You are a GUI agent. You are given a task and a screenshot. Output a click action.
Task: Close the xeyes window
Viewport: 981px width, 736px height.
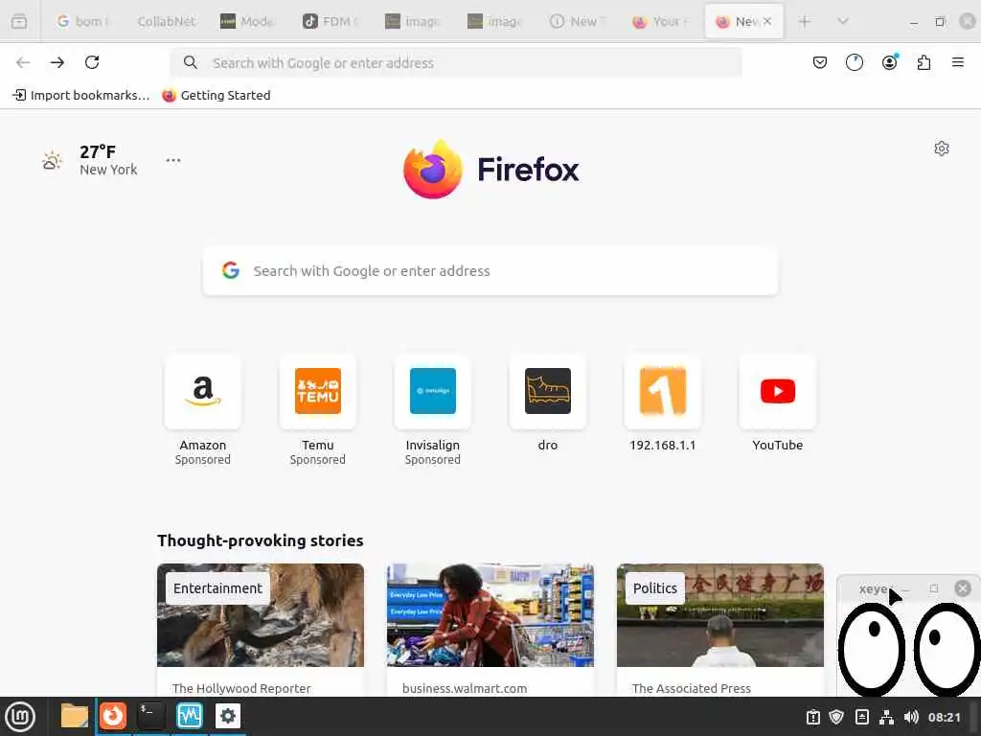click(963, 588)
